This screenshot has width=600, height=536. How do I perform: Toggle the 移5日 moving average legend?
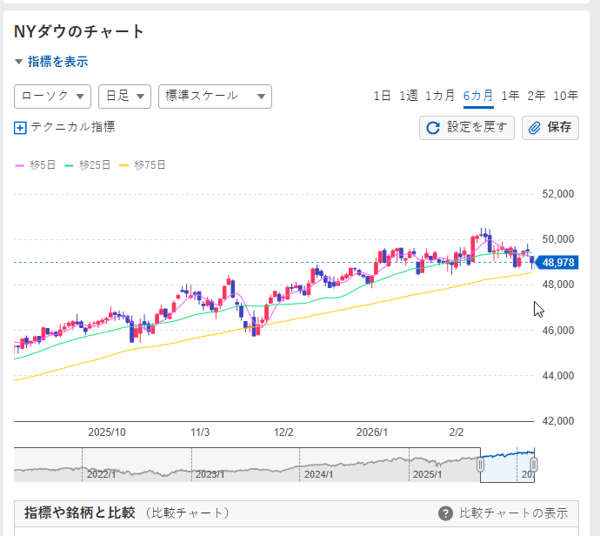[x=35, y=165]
